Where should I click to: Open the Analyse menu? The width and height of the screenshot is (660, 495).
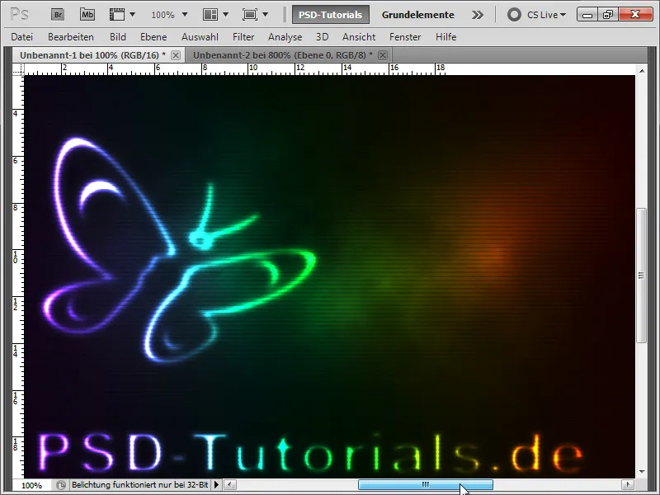coord(285,37)
